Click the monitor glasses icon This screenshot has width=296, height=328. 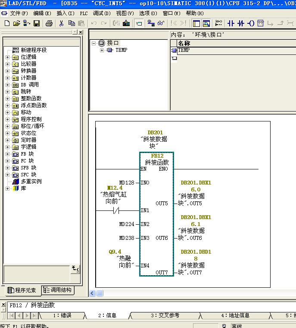pos(161,23)
